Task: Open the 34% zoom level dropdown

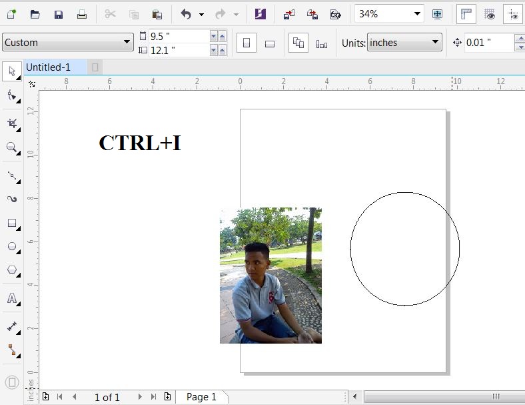Action: (x=417, y=14)
